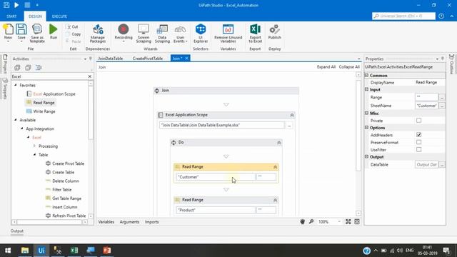Click the Copy command

(x=73, y=34)
